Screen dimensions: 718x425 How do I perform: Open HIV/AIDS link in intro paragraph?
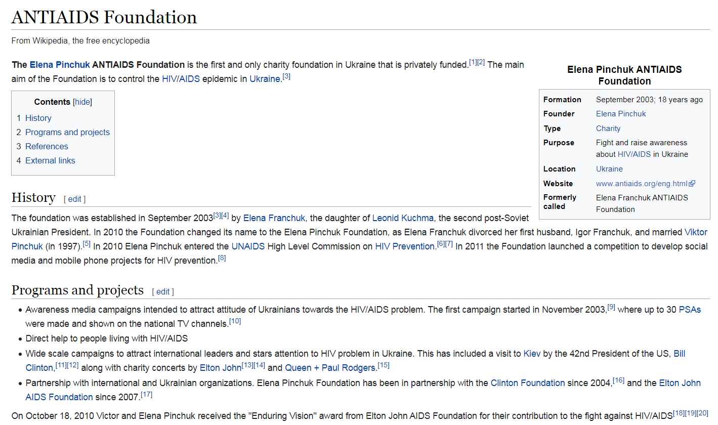[x=181, y=79]
